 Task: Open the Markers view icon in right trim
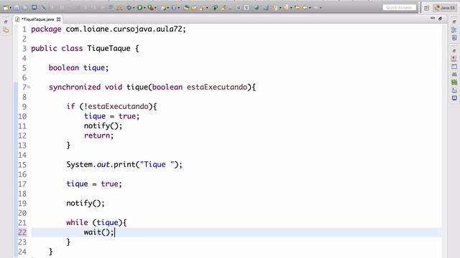click(454, 59)
